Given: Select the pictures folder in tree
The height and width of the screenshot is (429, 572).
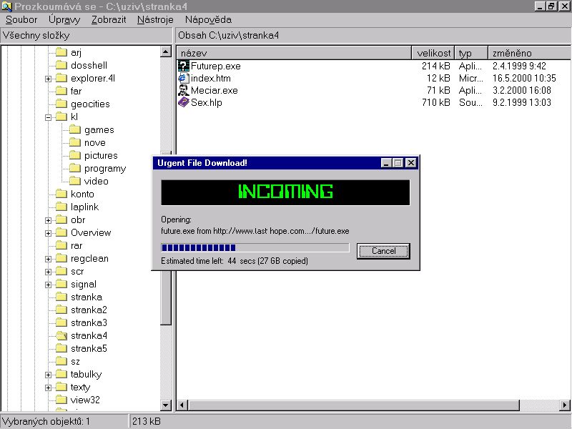Looking at the screenshot, I should pos(101,155).
